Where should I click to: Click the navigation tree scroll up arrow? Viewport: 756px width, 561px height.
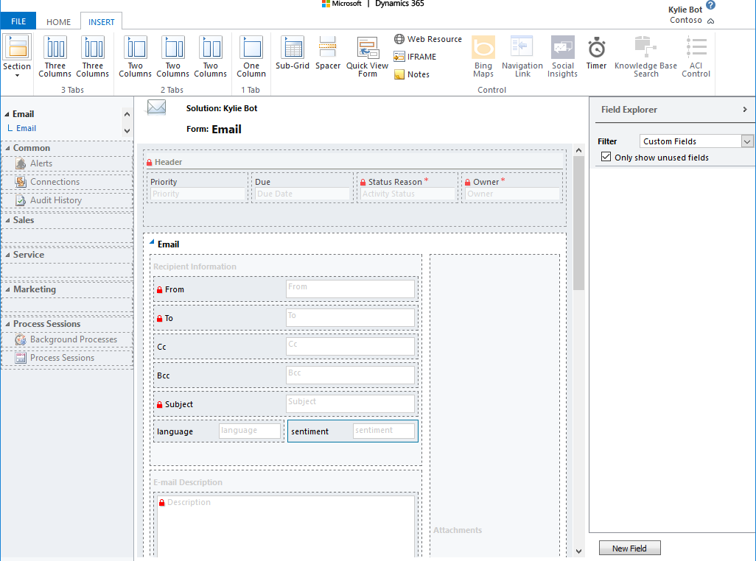pyautogui.click(x=127, y=114)
